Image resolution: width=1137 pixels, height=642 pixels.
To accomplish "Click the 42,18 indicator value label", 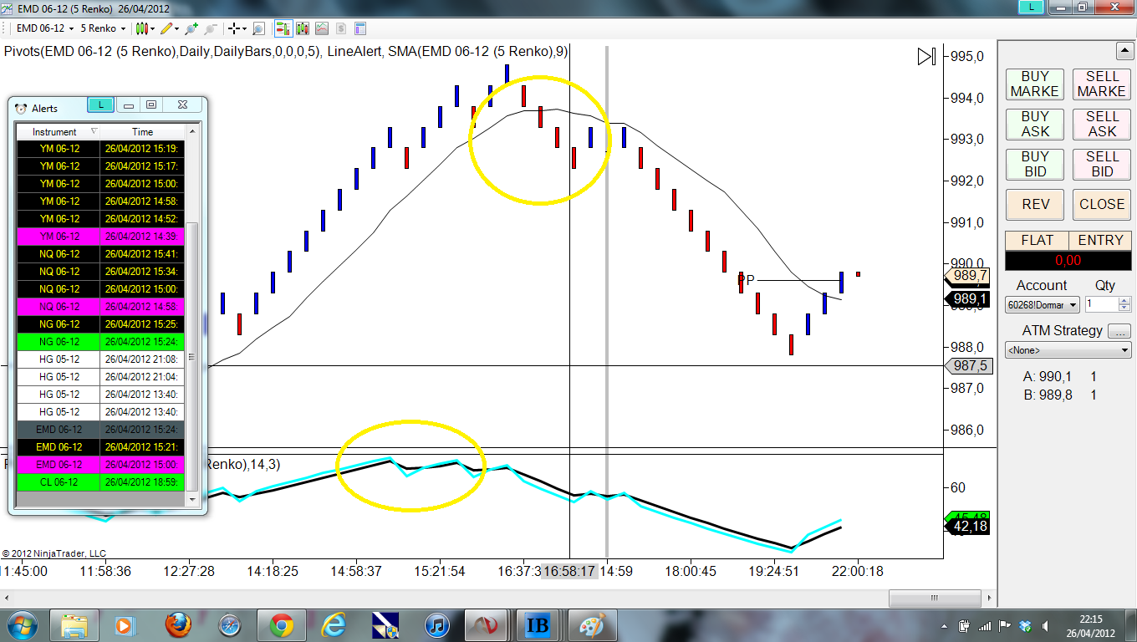I will pyautogui.click(x=967, y=527).
